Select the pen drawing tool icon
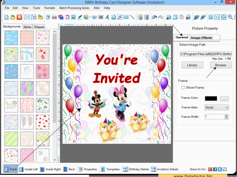 coord(80,17)
